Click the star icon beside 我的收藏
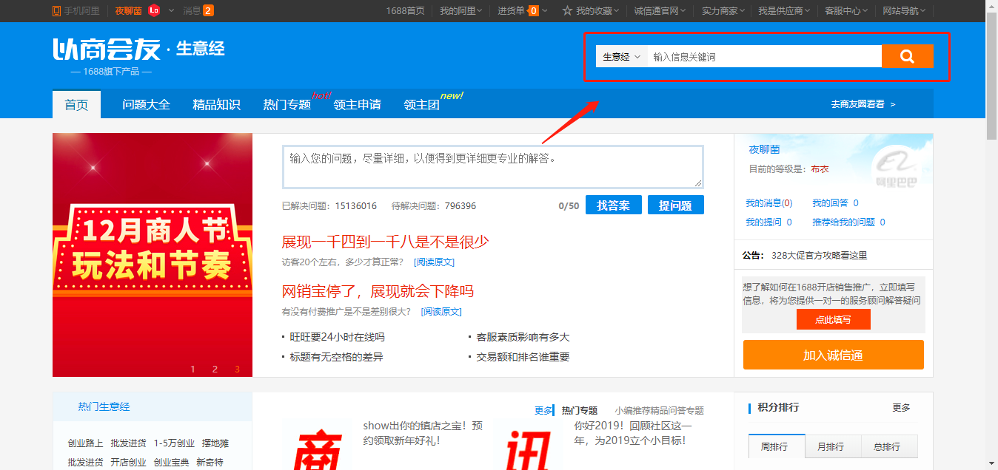 566,11
